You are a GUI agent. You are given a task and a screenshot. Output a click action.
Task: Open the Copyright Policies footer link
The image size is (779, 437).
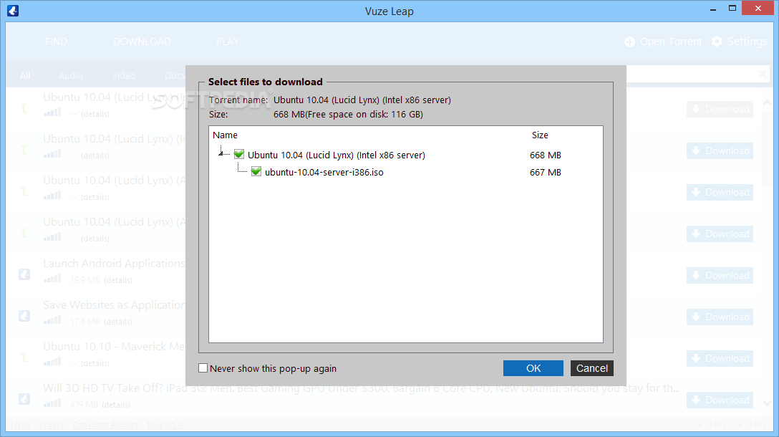[x=105, y=425]
